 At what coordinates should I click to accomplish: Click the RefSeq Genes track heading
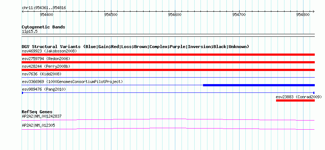click(37, 112)
